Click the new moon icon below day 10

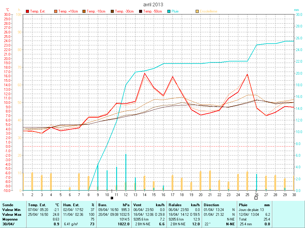[x=112, y=198]
